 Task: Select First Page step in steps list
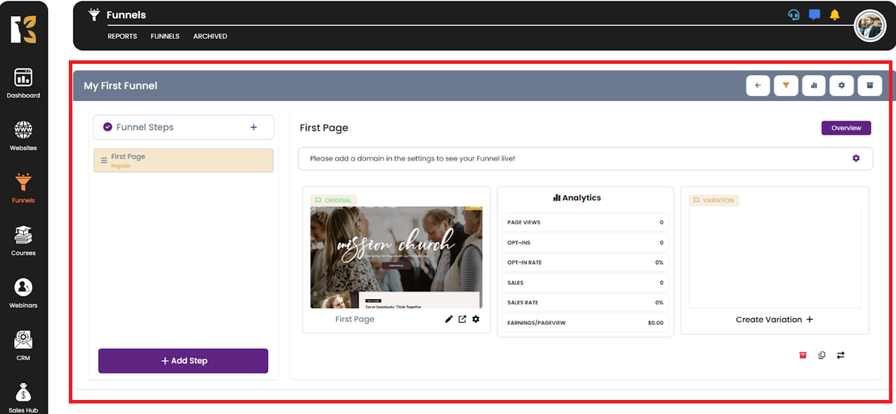pos(183,160)
